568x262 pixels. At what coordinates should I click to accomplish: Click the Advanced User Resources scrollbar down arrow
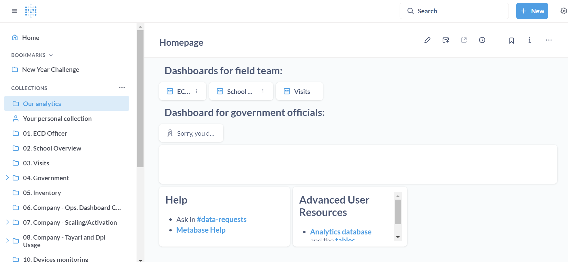398,237
